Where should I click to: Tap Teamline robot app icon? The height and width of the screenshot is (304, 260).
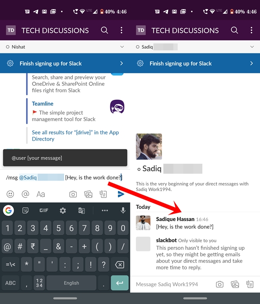pos(117,107)
